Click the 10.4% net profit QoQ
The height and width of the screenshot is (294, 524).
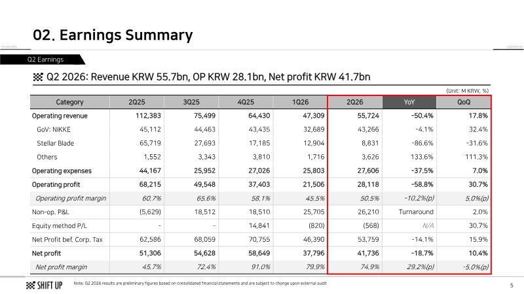(x=478, y=253)
